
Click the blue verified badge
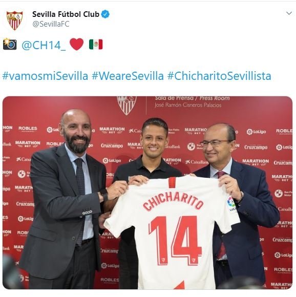(x=105, y=14)
